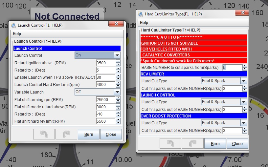Increase Flat shift hard rev limit with up arrow
This screenshot has width=269, height=167.
coord(118,120)
